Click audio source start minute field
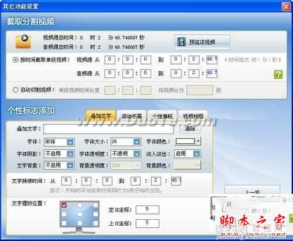 click(x=128, y=73)
